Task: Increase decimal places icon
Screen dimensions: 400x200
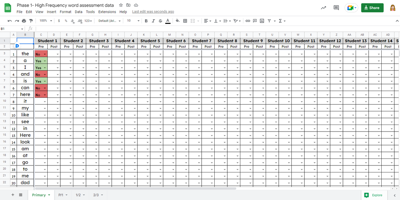Action: [x=80, y=21]
